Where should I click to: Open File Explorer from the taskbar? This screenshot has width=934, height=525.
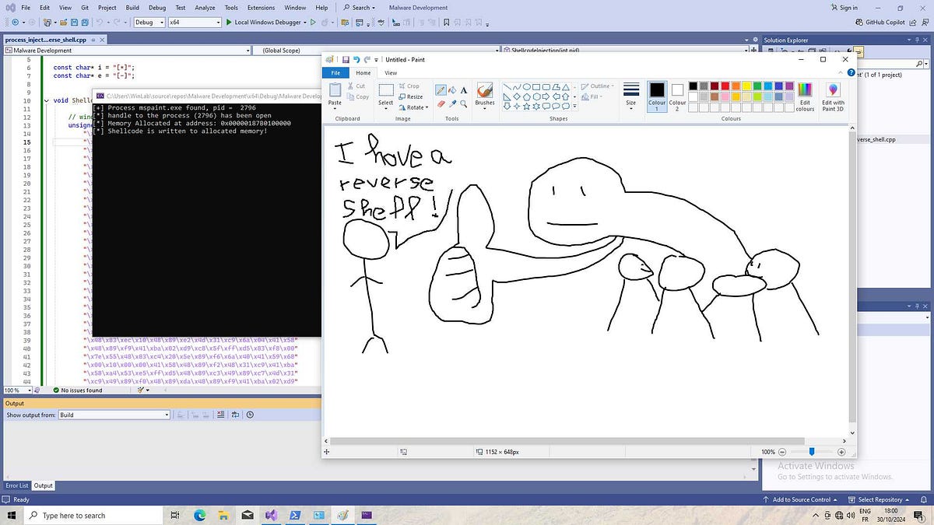pos(223,515)
